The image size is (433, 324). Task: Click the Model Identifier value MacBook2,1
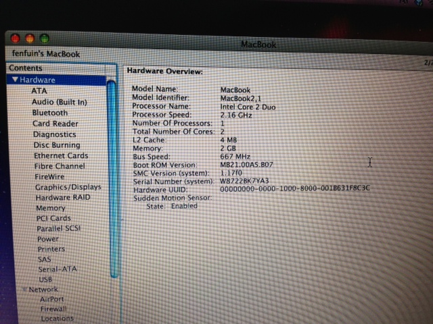point(241,99)
